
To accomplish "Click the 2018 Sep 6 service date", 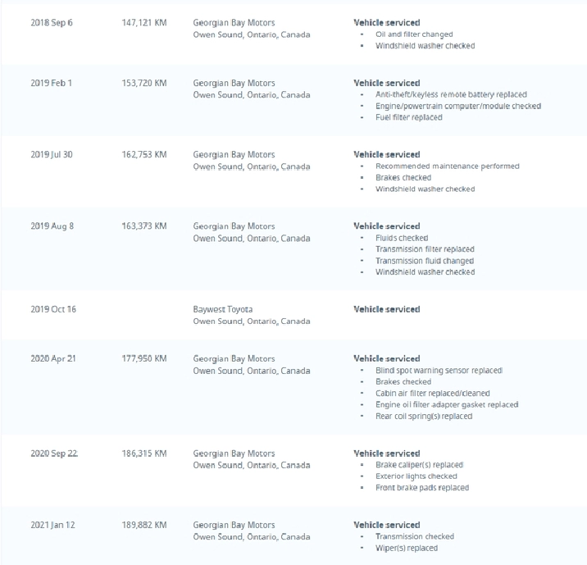I will pyautogui.click(x=52, y=22).
